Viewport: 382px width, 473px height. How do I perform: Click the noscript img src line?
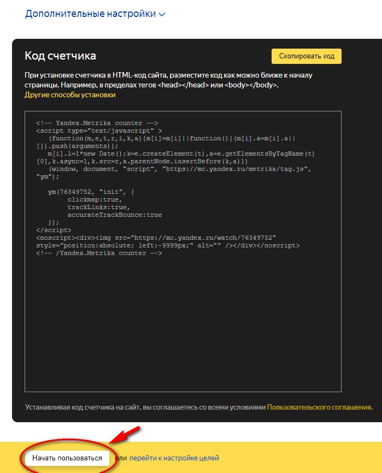coord(156,238)
